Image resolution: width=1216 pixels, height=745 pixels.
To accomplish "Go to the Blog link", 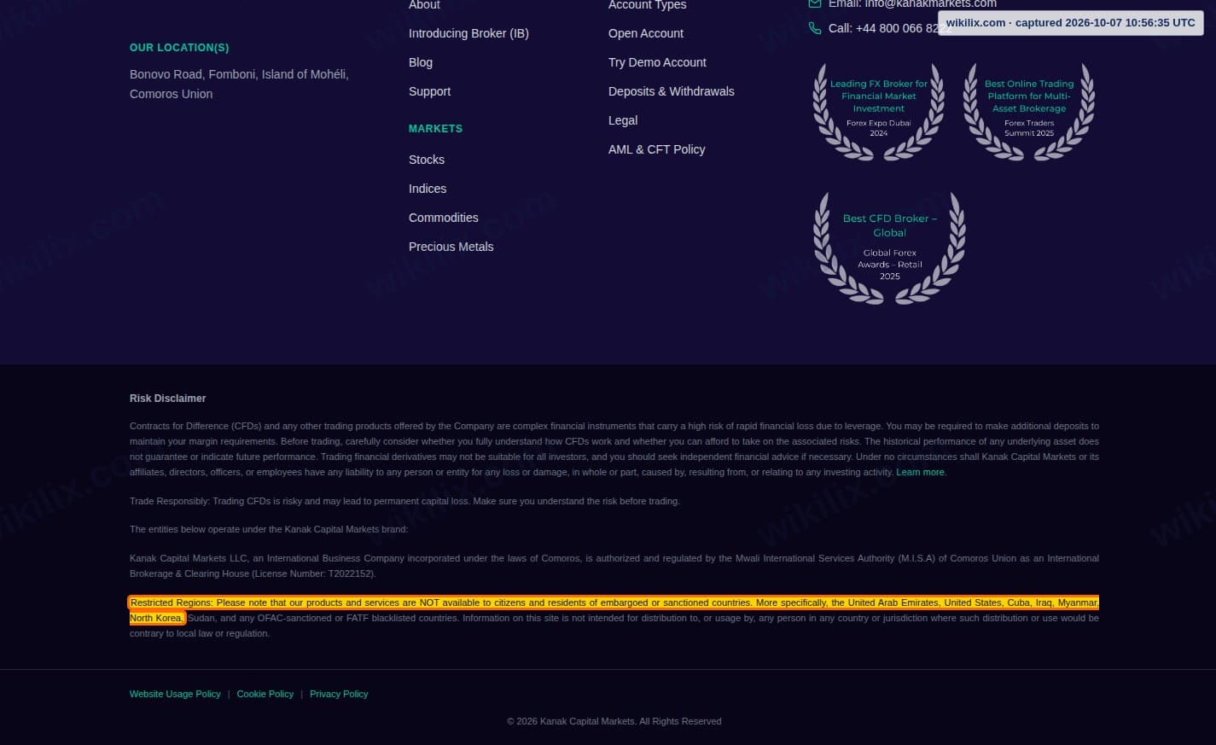I will [x=421, y=62].
